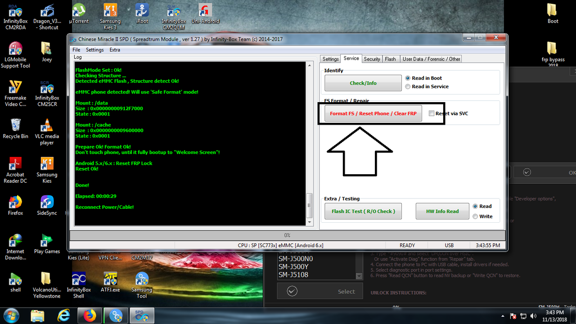
Task: Launch Freemake Video Converter icon
Action: (x=15, y=94)
